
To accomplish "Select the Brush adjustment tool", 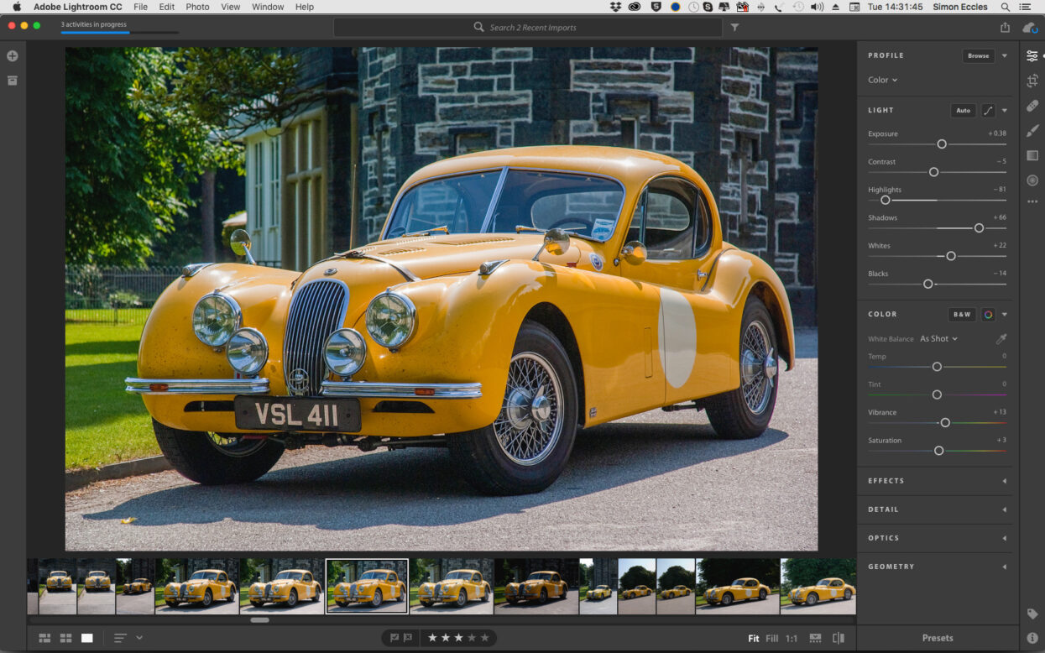I will coord(1032,131).
